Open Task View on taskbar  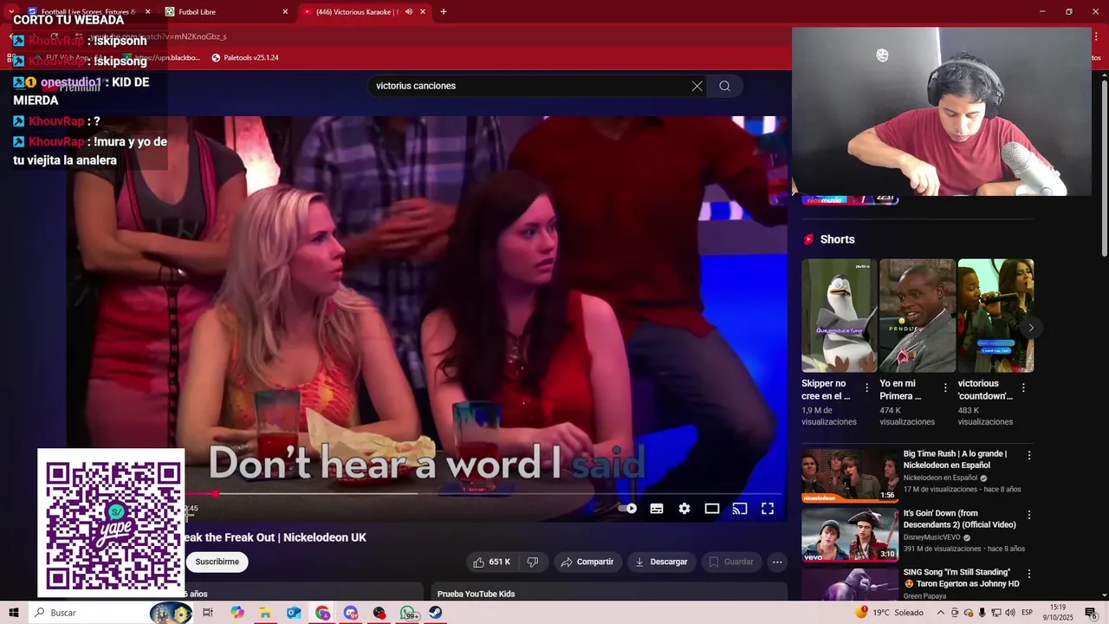tap(208, 613)
